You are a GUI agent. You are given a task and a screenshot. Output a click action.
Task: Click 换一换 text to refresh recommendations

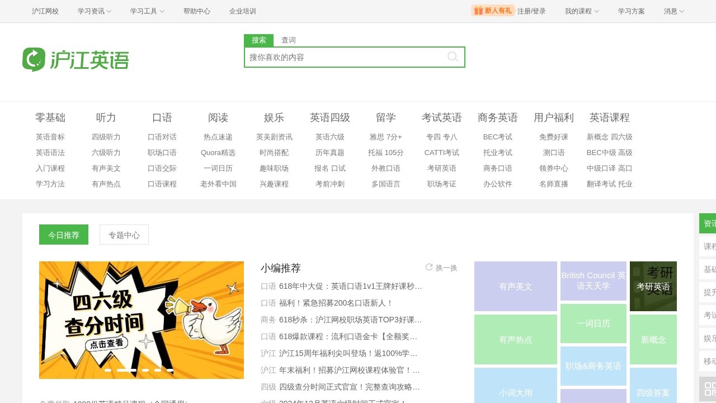click(446, 268)
